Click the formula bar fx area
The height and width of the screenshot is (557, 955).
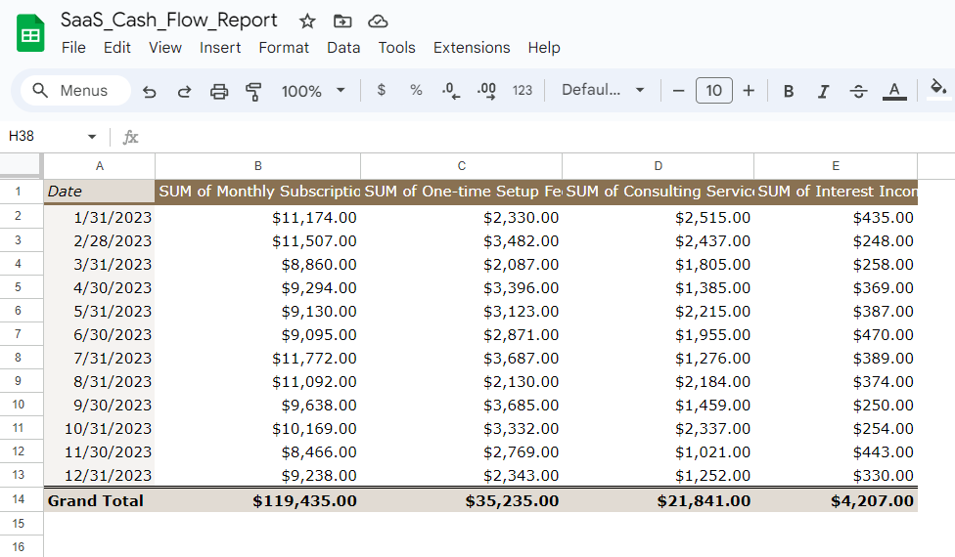[x=130, y=137]
